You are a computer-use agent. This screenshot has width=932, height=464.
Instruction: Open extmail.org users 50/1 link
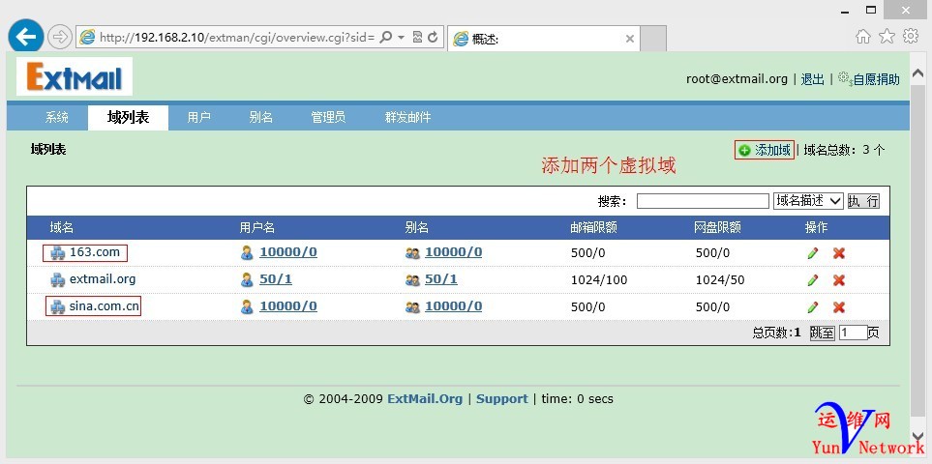coord(276,278)
